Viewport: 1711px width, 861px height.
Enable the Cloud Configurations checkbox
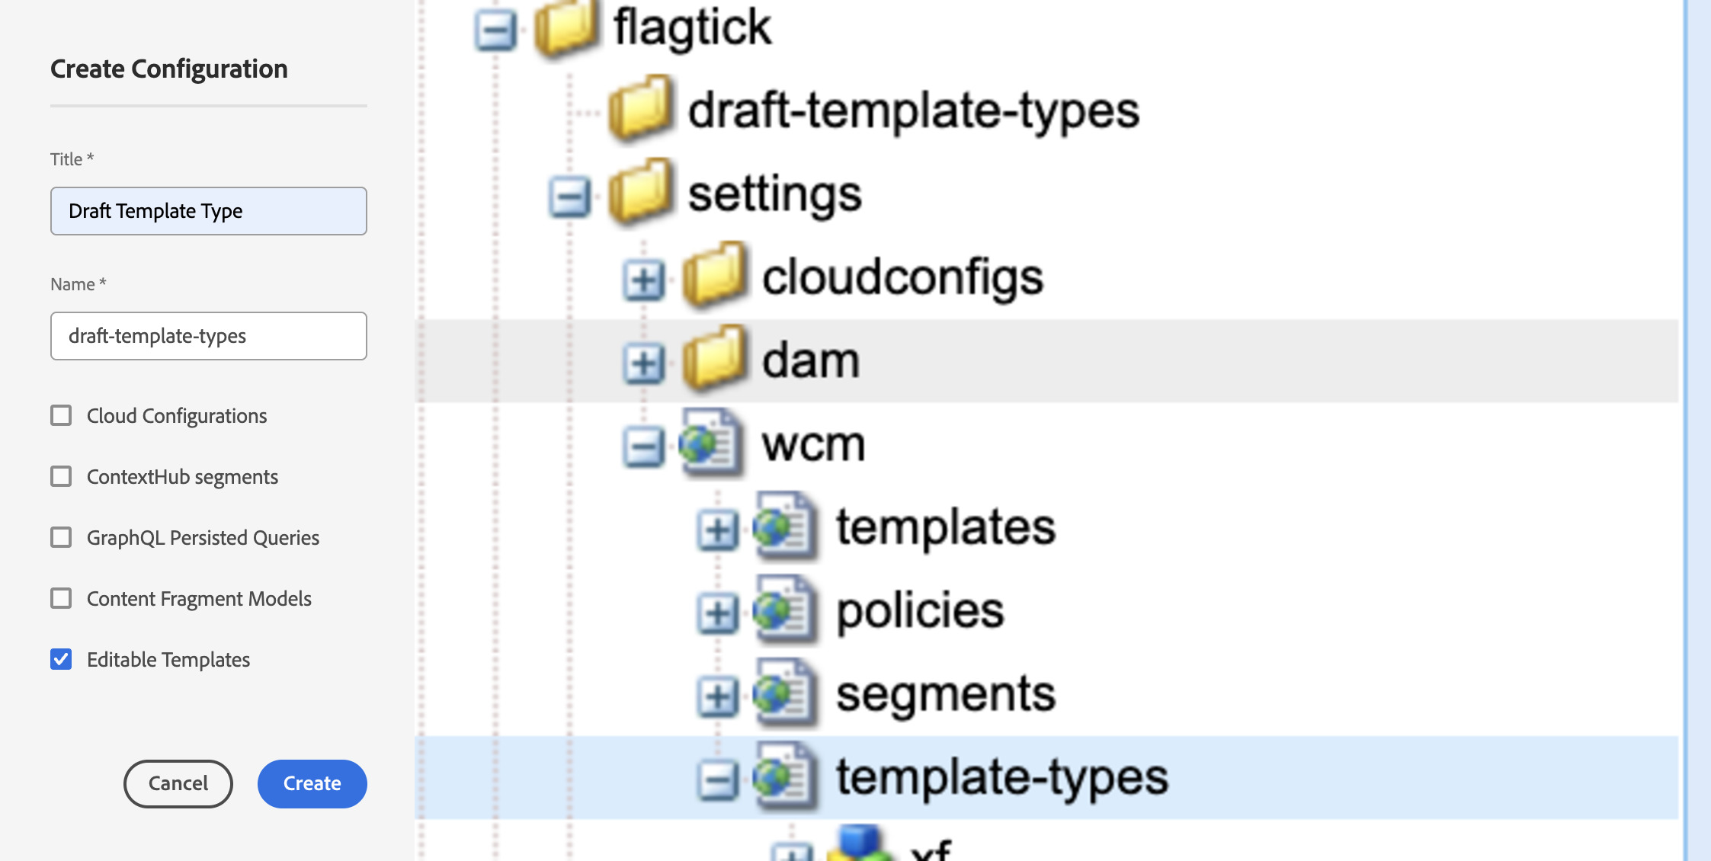61,415
